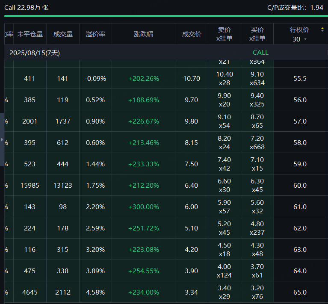This screenshot has height=304, width=328.
Task: Click the 买价 x挂单 column header
Action: [x=257, y=34]
